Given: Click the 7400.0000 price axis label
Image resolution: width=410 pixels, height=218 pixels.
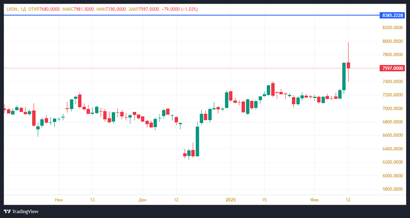Looking at the screenshot, I should tap(392, 82).
